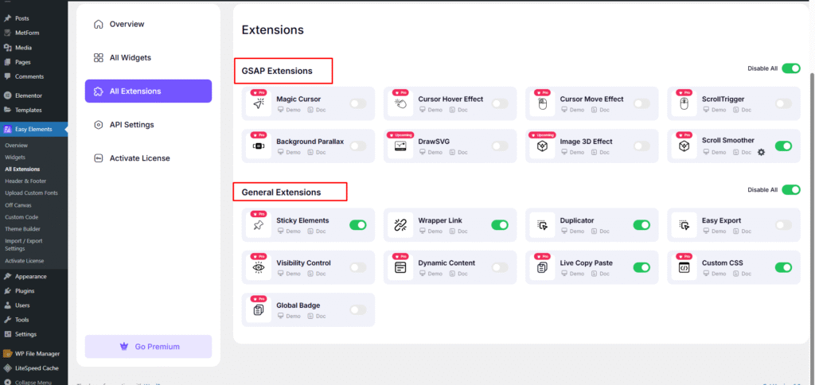Click the ScrollTrigger mouse icon
The width and height of the screenshot is (815, 385).
pyautogui.click(x=684, y=104)
